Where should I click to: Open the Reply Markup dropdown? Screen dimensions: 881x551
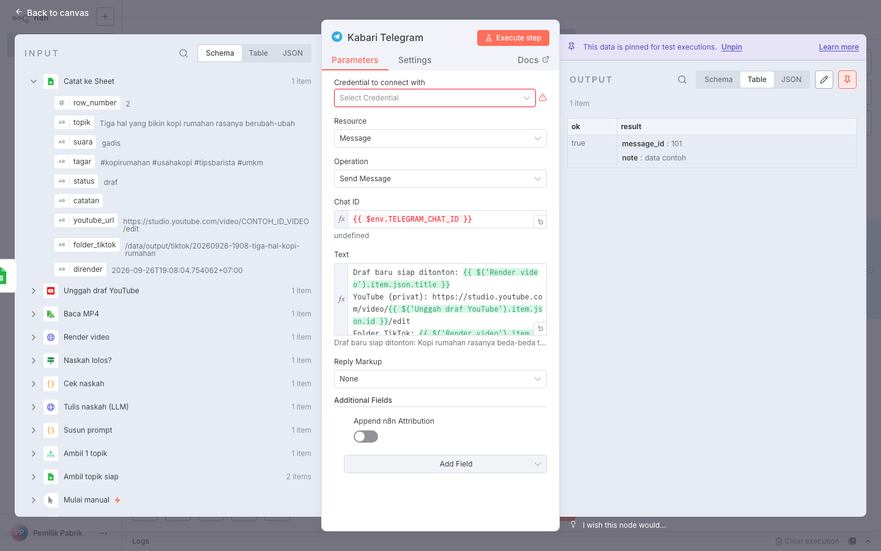(441, 379)
